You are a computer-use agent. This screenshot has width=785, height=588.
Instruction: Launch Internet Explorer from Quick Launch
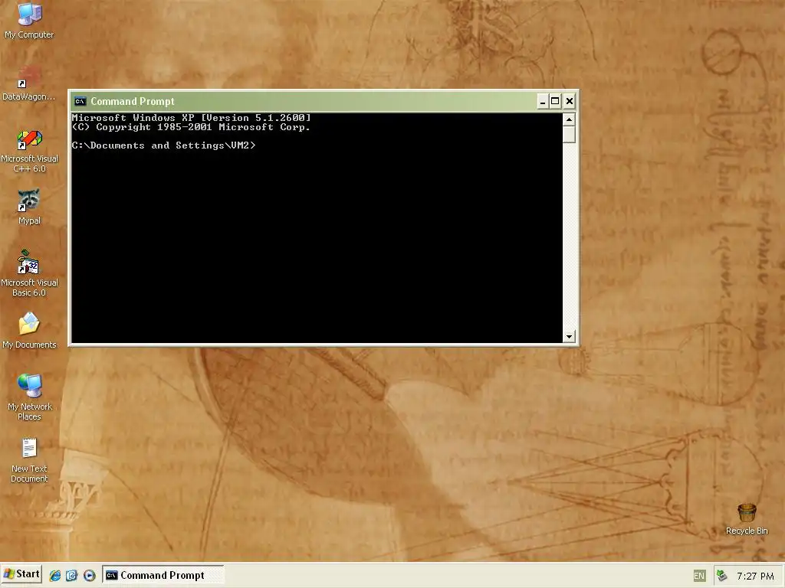[x=55, y=576]
